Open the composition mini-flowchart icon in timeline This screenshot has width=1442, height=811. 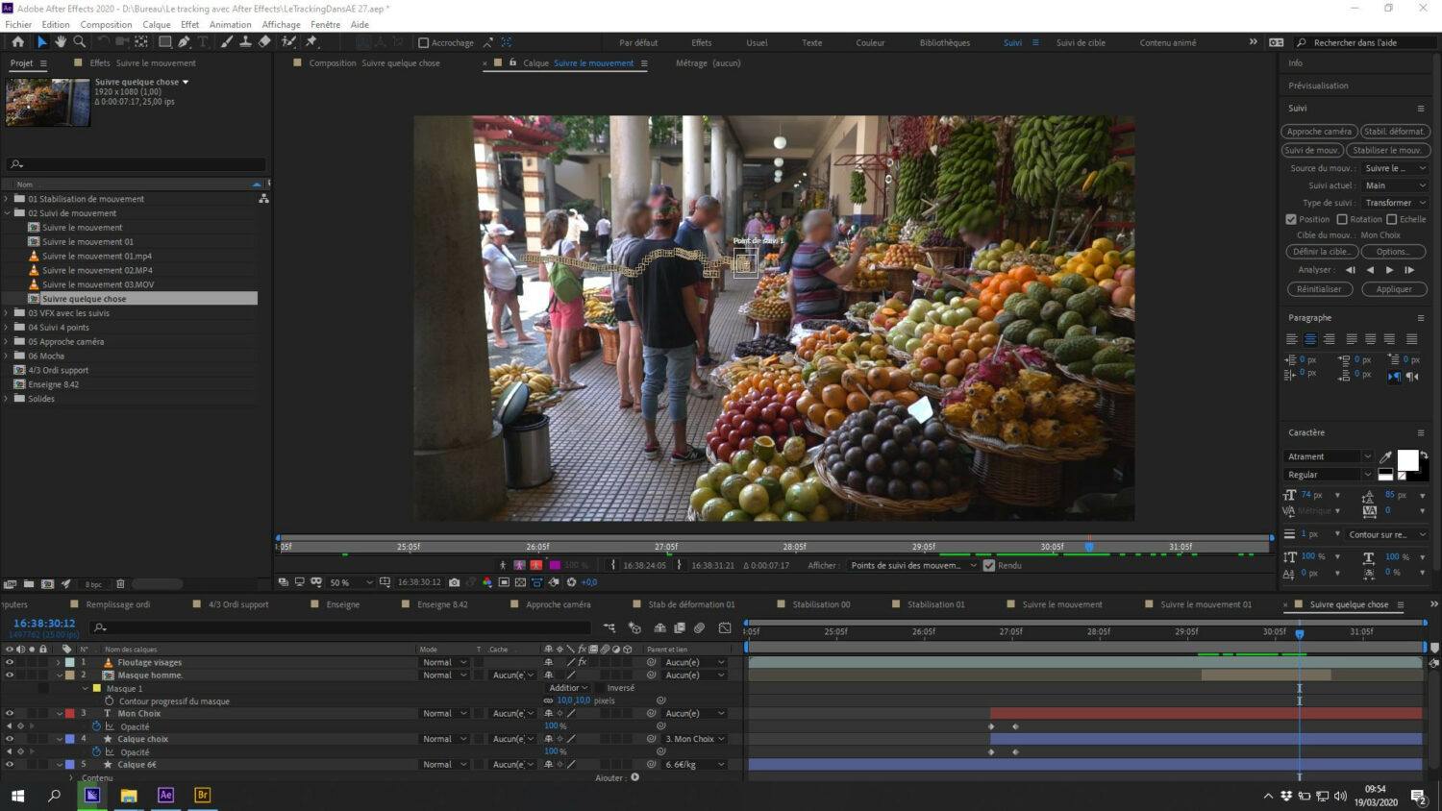point(609,627)
